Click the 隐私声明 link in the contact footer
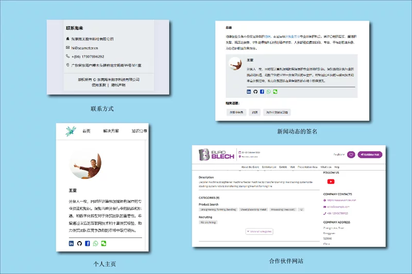 tap(118, 85)
